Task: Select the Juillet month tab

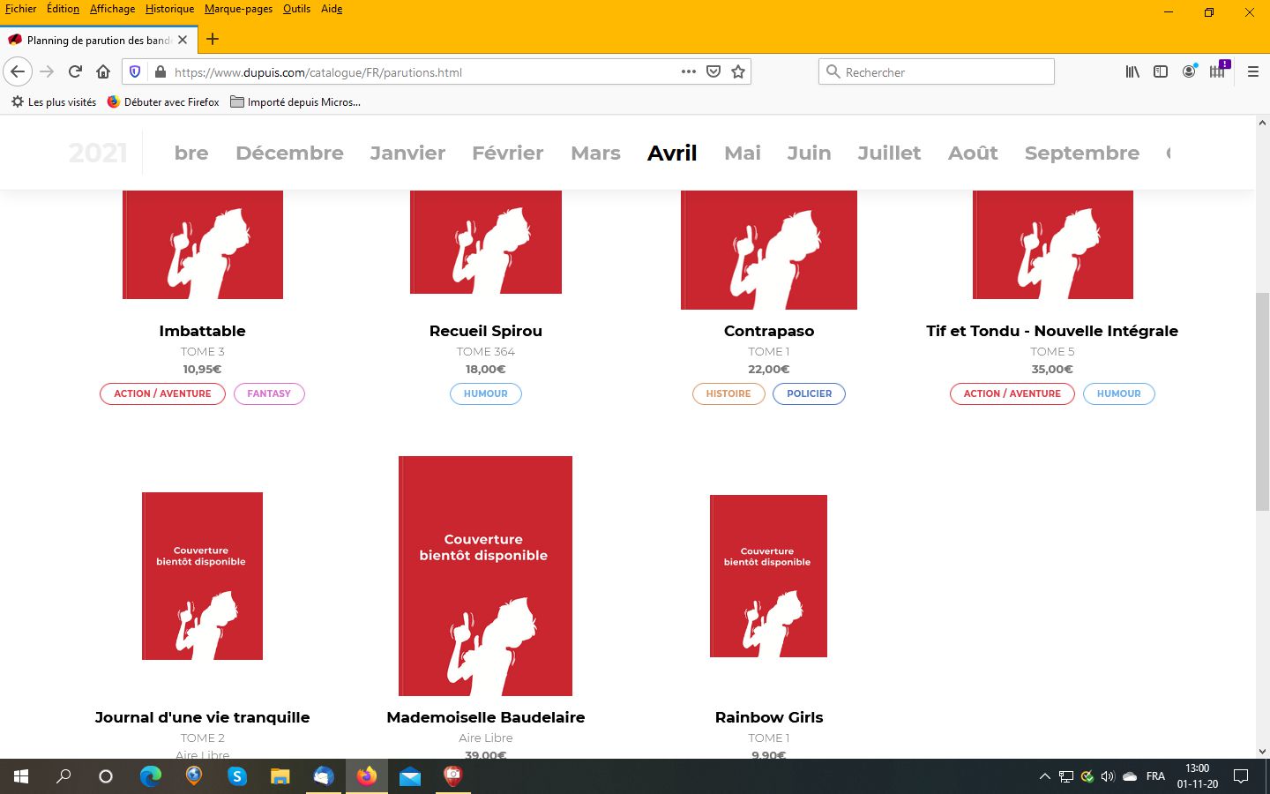Action: click(889, 153)
